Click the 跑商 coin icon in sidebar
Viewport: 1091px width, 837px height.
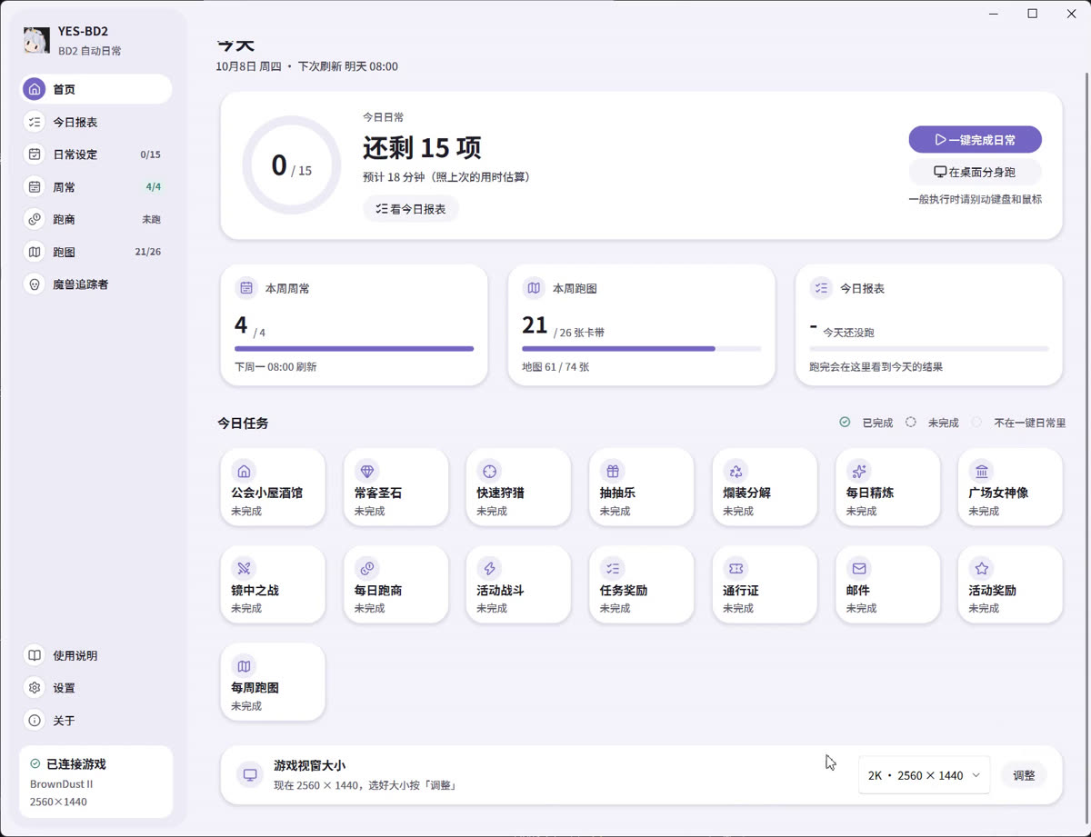tap(35, 219)
